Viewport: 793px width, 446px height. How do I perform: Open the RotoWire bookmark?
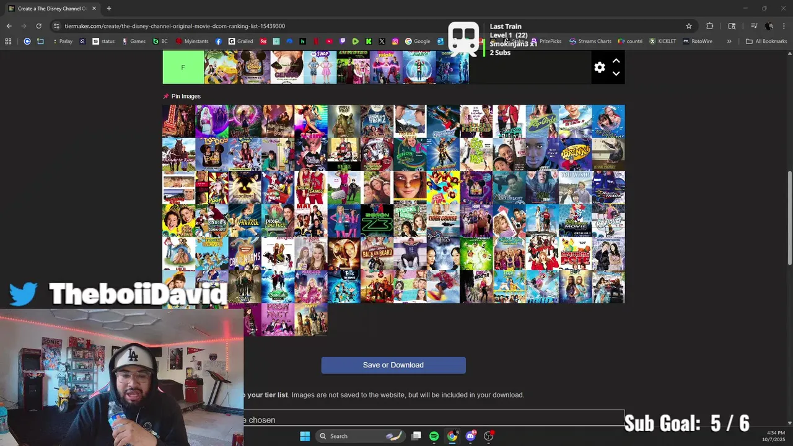click(x=698, y=42)
